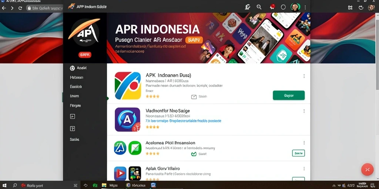Select the Acalt item in the sidebar
This screenshot has height=189, width=379.
tap(78, 68)
